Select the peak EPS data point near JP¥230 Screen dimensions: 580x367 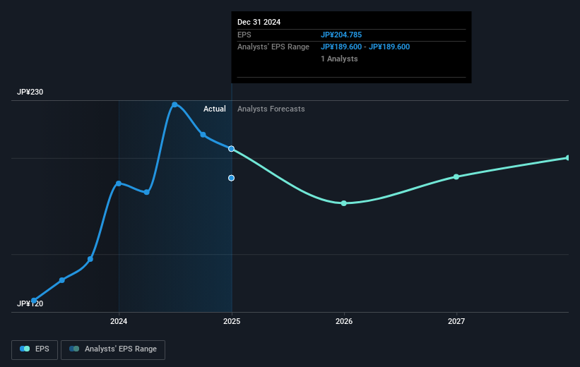click(x=174, y=105)
